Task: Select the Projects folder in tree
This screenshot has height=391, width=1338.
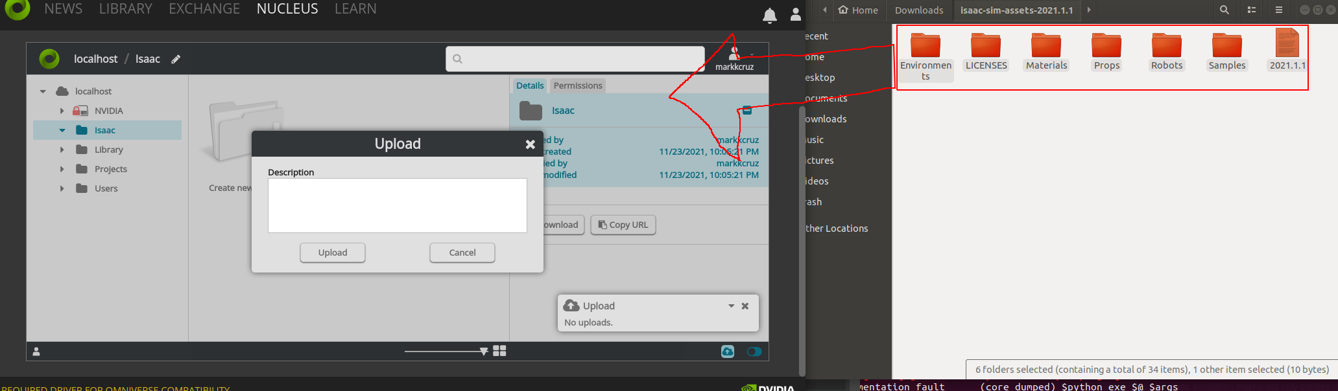Action: (x=110, y=169)
